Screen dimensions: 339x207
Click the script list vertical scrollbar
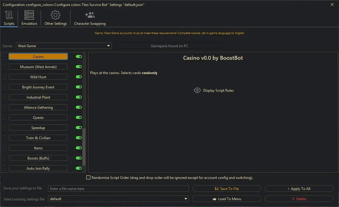pos(84,146)
